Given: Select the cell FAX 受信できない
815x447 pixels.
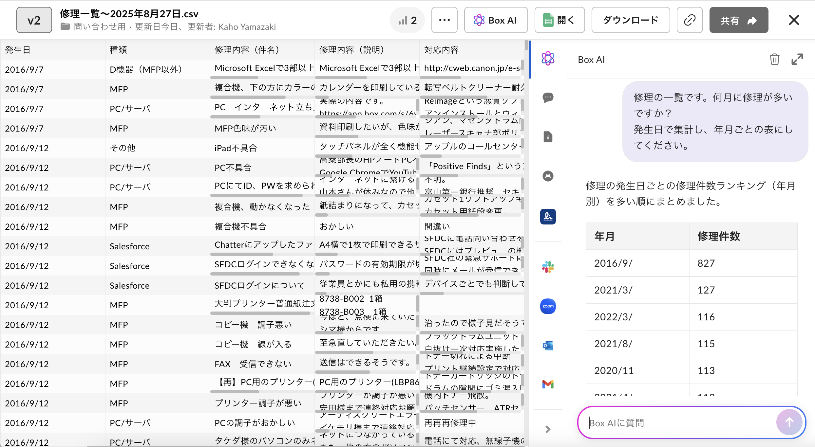Looking at the screenshot, I should tap(262, 364).
